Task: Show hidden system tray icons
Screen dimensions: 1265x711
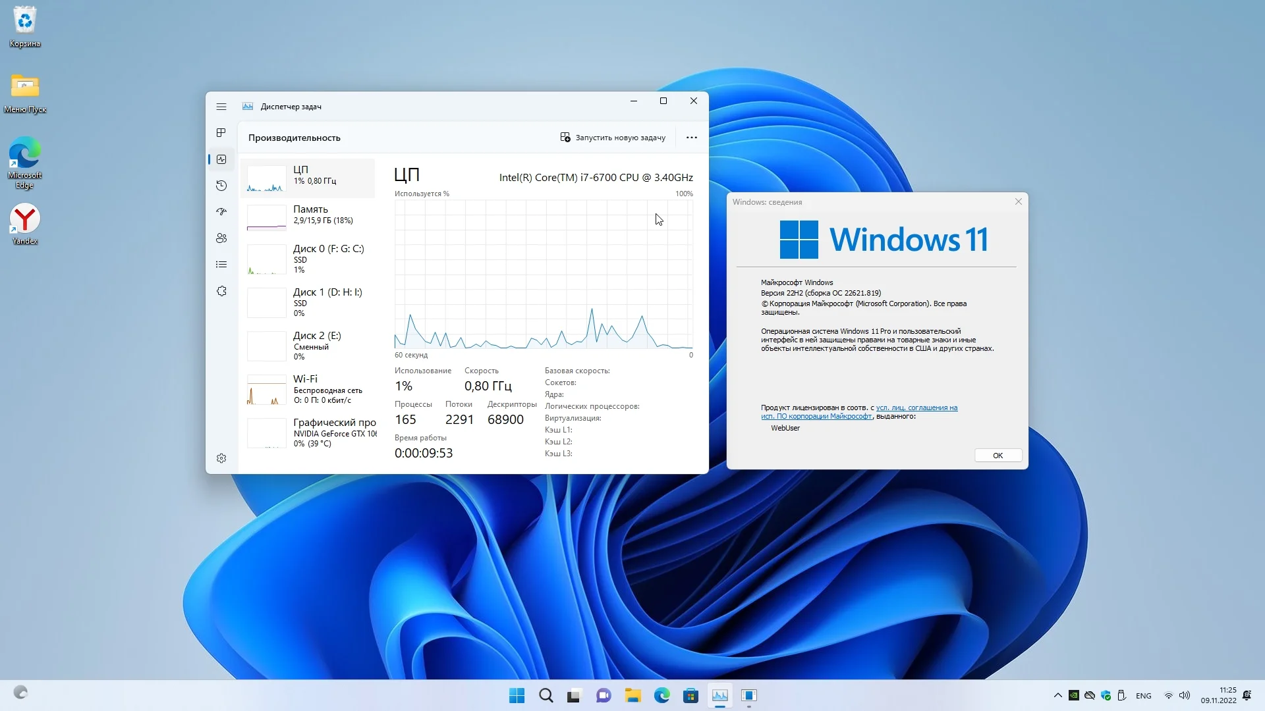Action: [1057, 695]
